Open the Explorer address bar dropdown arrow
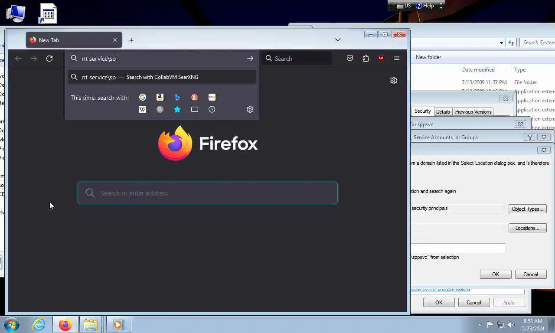Viewport: 555px width, 333px height. [501, 42]
